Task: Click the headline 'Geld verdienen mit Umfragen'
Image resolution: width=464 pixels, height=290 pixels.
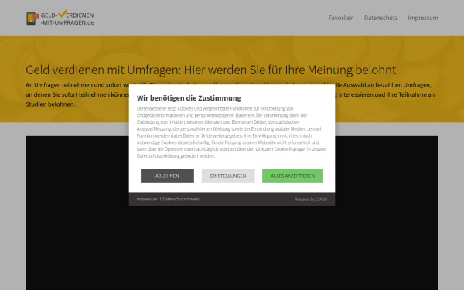Action: (210, 70)
